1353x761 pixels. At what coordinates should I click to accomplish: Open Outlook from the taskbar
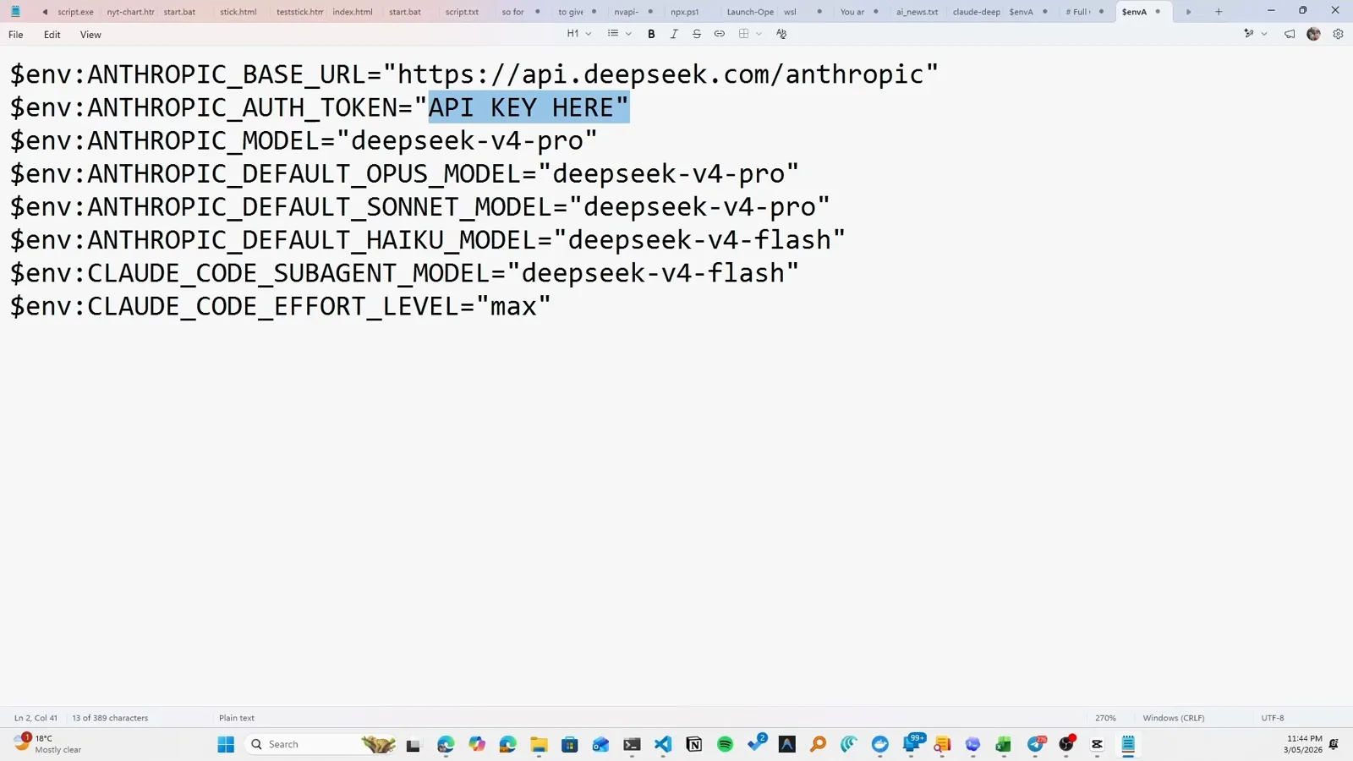[x=600, y=744]
